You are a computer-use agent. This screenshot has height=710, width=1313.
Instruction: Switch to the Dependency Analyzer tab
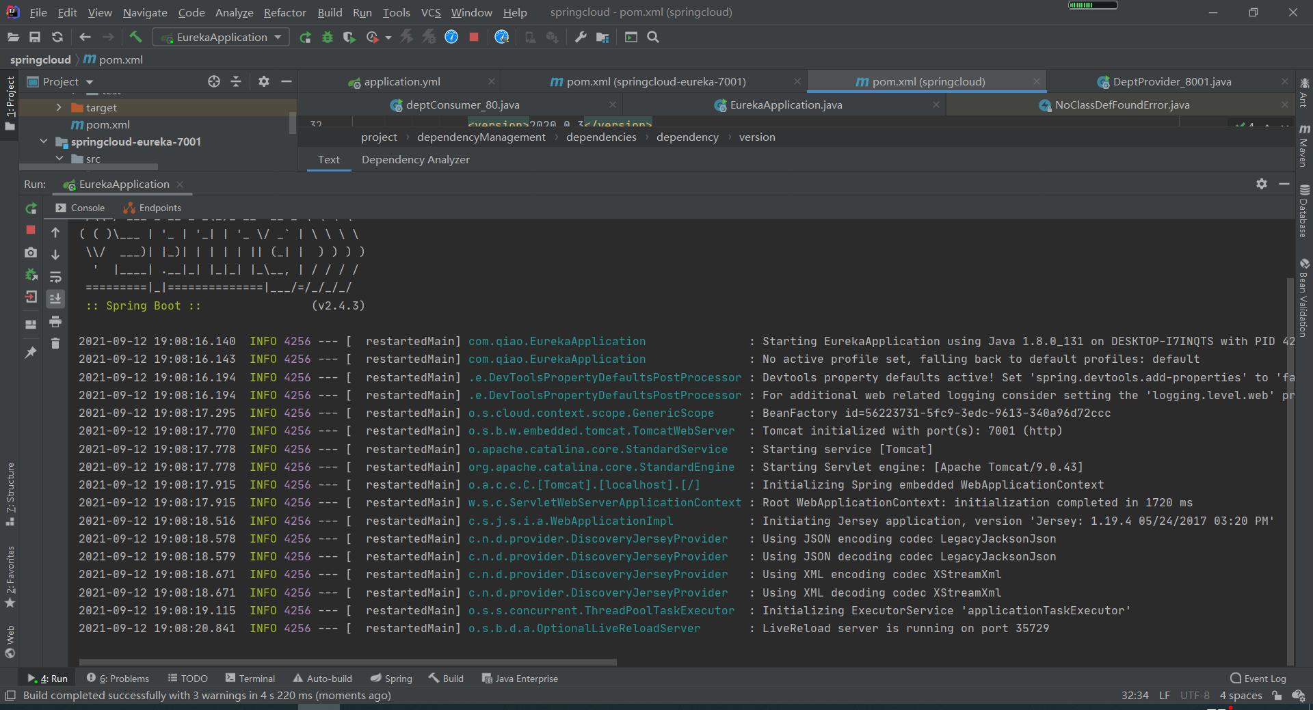415,159
